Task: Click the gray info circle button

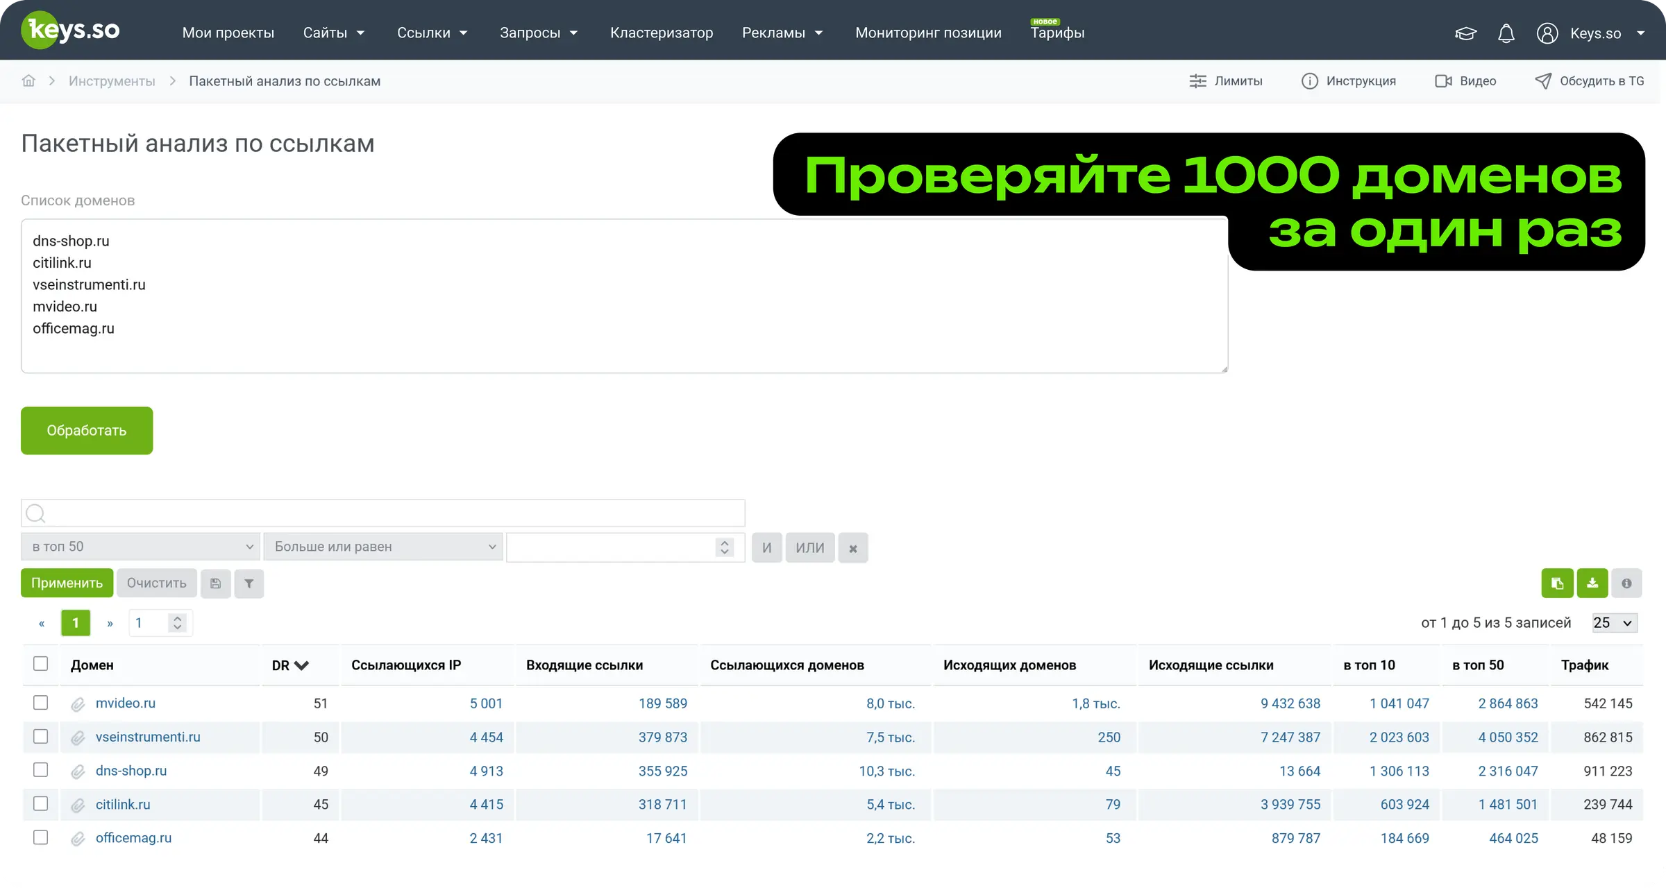Action: 1626,583
